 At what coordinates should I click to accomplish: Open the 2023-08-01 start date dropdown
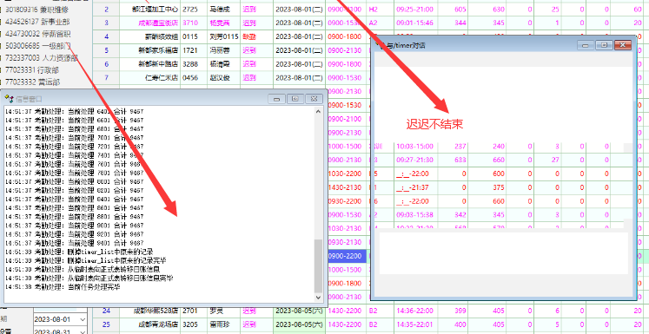[82, 319]
